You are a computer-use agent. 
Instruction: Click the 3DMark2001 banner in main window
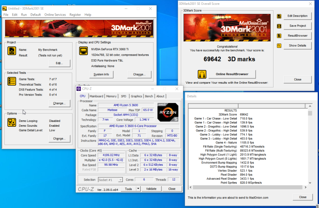(x=79, y=28)
